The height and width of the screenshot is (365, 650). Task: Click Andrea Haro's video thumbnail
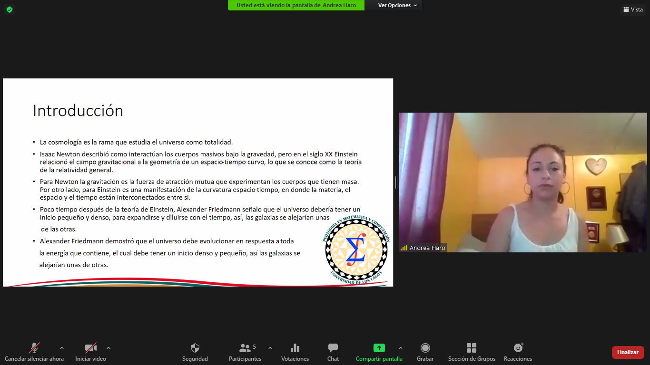point(523,183)
